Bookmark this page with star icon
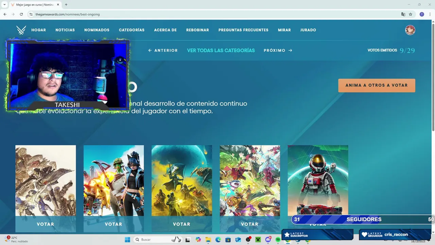The height and width of the screenshot is (245, 435). (x=411, y=14)
